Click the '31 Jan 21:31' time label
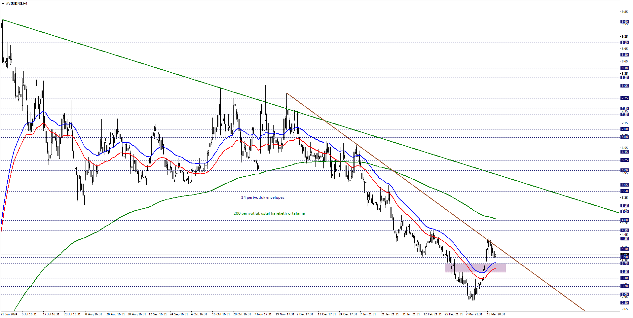This screenshot has height=318, width=633. point(411,314)
